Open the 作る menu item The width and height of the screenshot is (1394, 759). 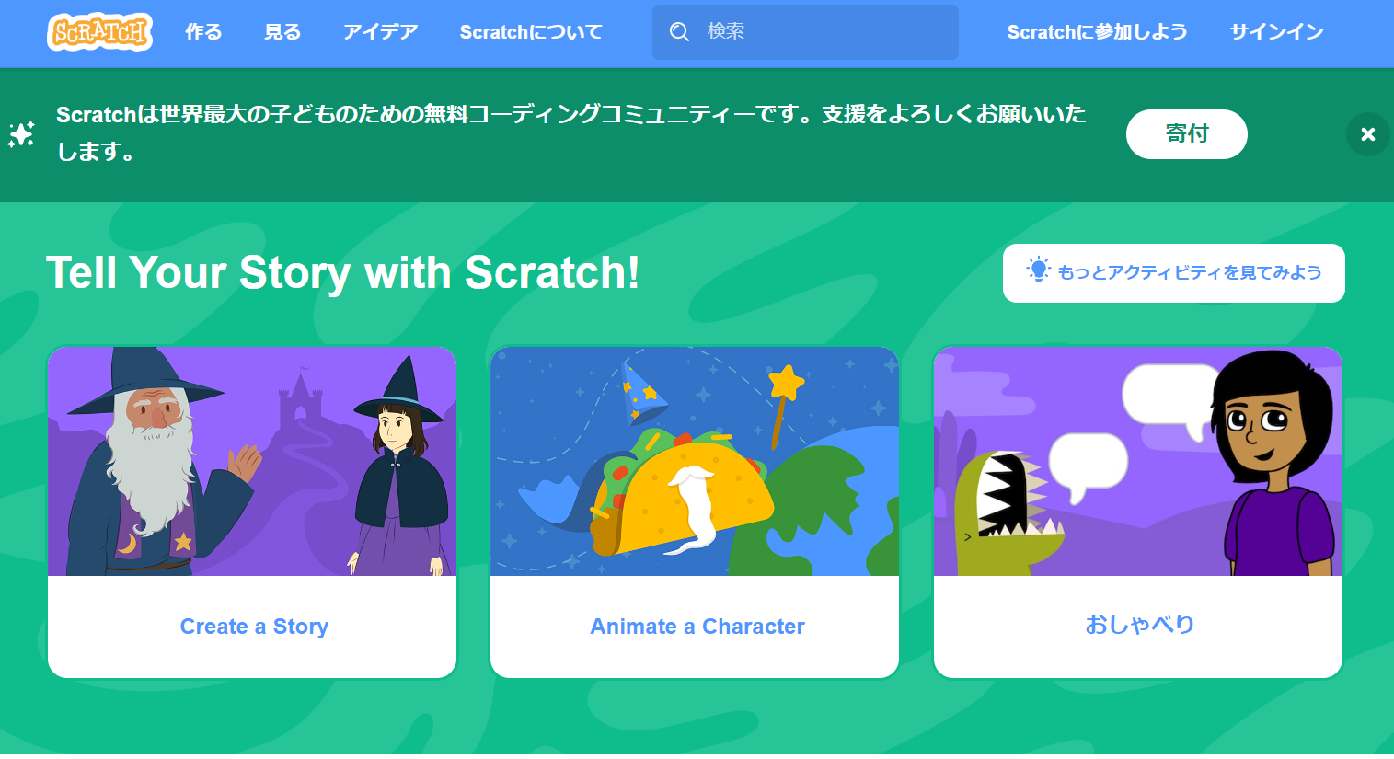pyautogui.click(x=203, y=32)
